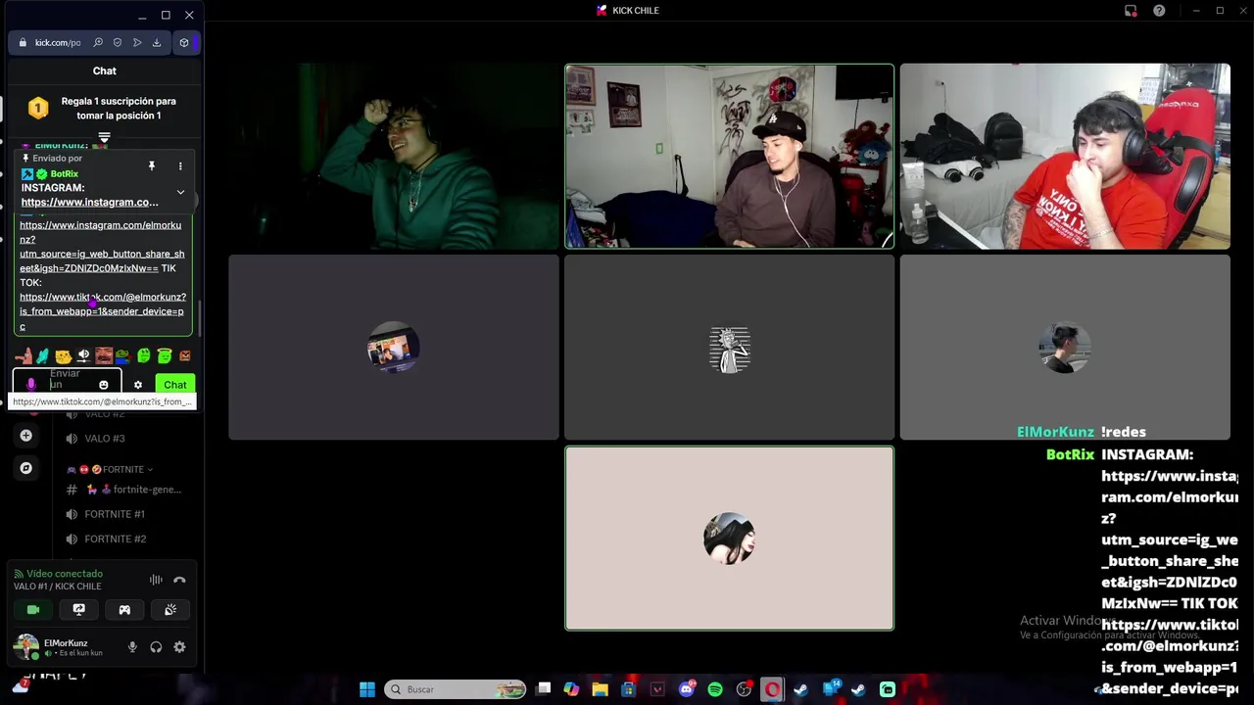The width and height of the screenshot is (1254, 705).
Task: Open Discord server discovery compass
Action: pyautogui.click(x=25, y=468)
